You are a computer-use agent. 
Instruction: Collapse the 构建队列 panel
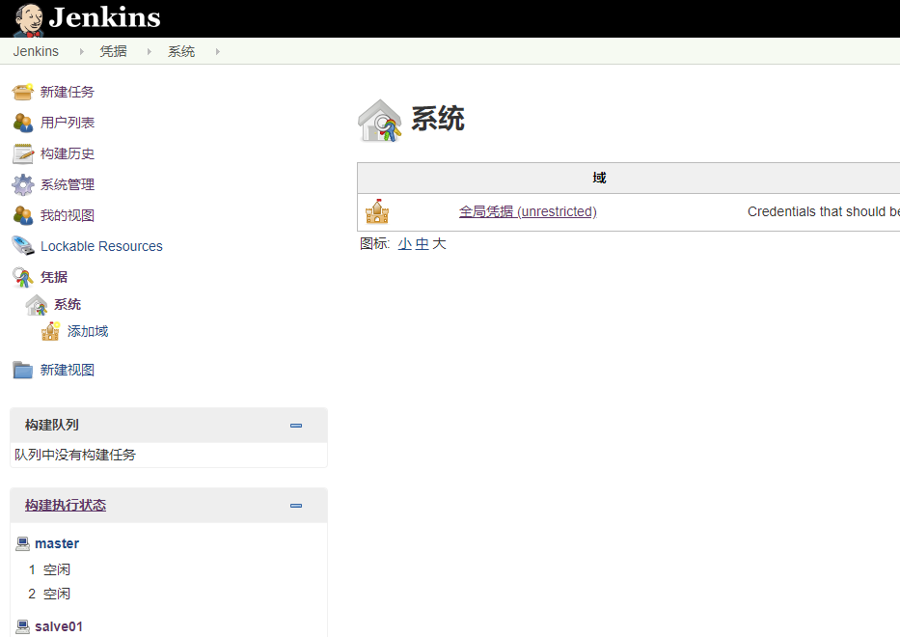click(296, 426)
